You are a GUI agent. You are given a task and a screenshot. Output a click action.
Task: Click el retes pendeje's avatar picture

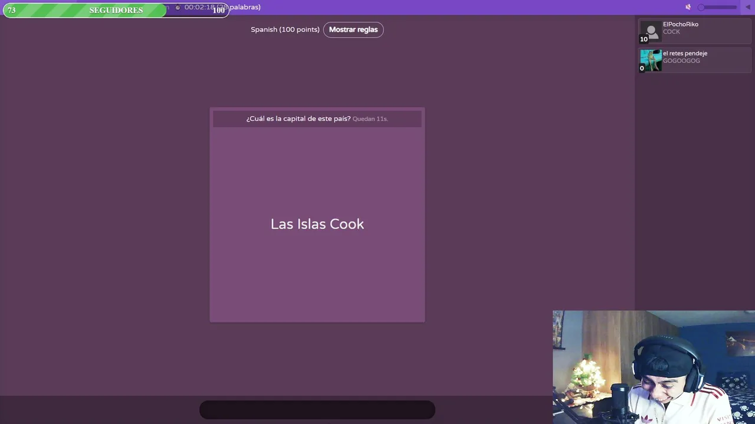pyautogui.click(x=651, y=60)
